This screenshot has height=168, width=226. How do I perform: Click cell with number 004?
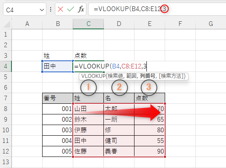[57, 141]
